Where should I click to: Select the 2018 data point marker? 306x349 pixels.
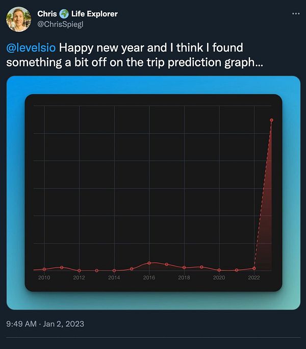(x=184, y=267)
